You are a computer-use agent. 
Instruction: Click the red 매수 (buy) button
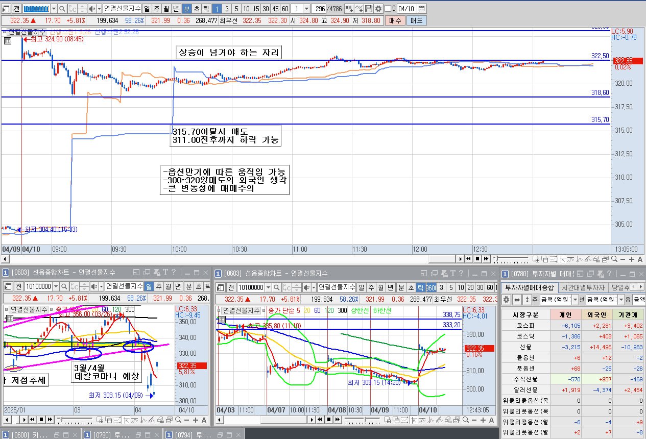[x=395, y=20]
